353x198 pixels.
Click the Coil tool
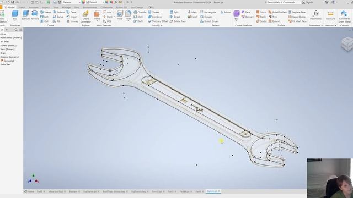tap(44, 21)
